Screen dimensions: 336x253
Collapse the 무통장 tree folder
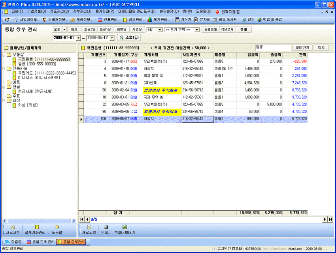pyautogui.click(x=4, y=55)
